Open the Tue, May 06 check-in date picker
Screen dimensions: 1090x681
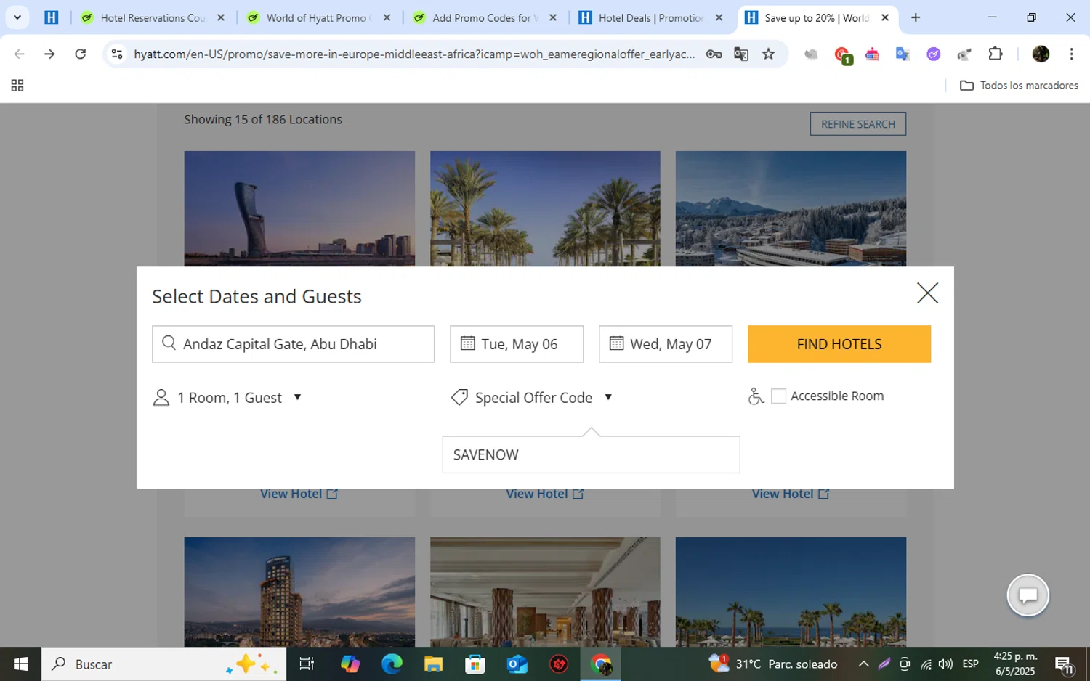pyautogui.click(x=516, y=344)
